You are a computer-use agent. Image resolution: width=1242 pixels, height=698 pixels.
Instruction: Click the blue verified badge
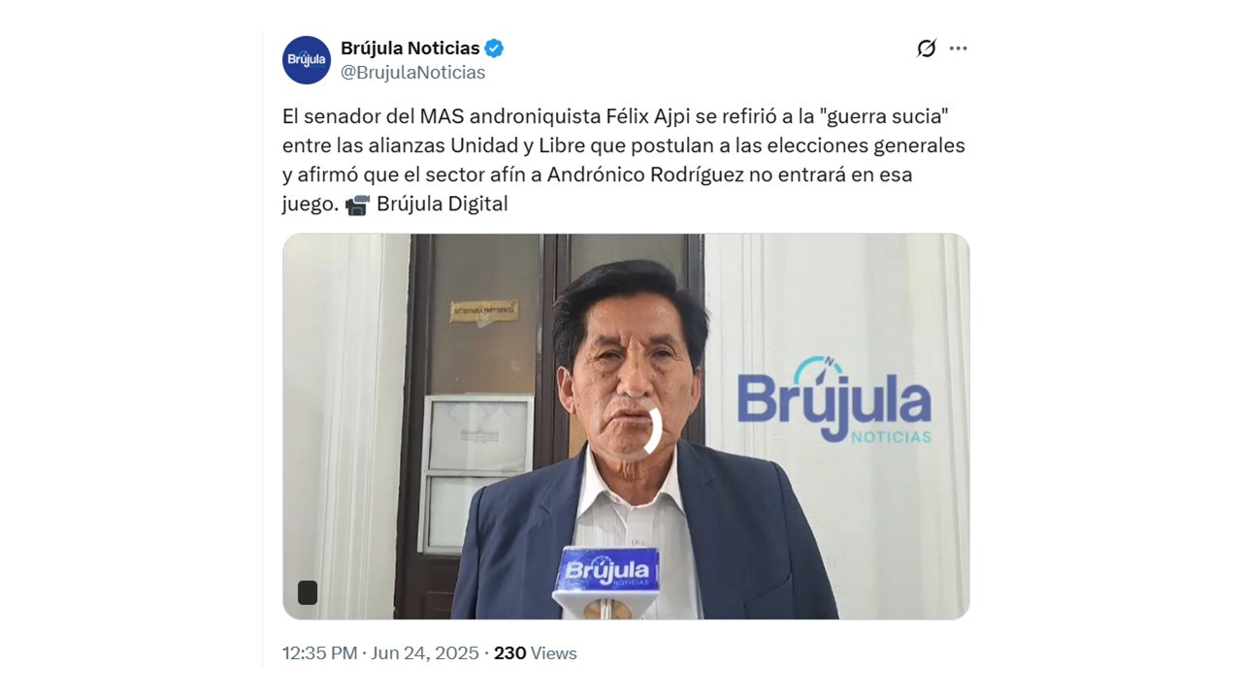[495, 48]
